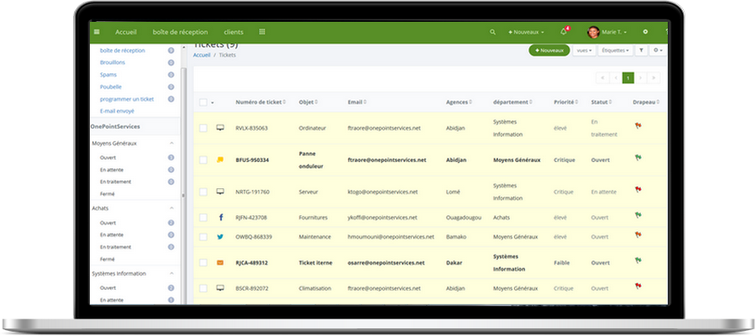The width and height of the screenshot is (756, 336).
Task: Toggle select-all checkbox in table header
Action: click(203, 102)
